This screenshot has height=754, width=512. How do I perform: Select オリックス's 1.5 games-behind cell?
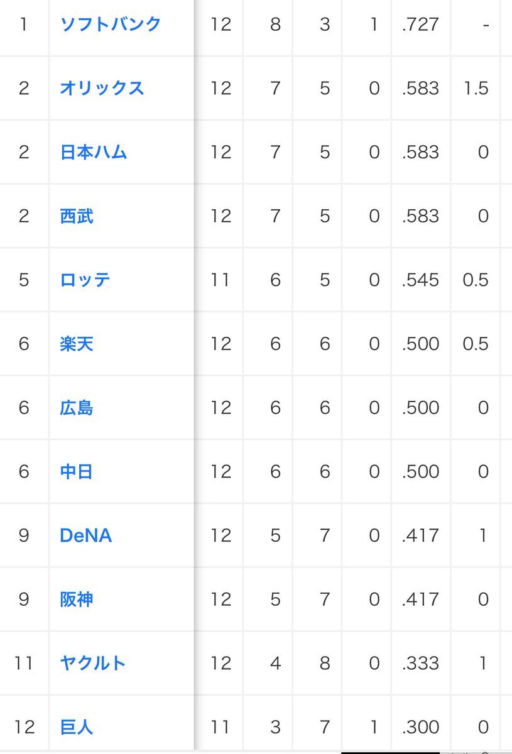(475, 88)
